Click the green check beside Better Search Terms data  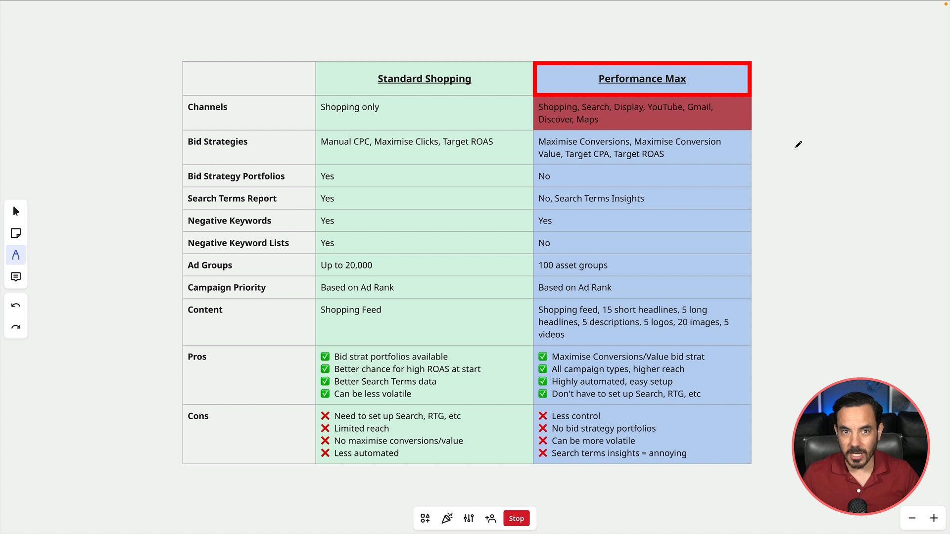325,381
